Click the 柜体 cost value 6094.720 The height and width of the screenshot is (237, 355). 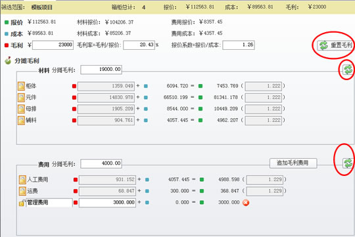tap(177, 86)
